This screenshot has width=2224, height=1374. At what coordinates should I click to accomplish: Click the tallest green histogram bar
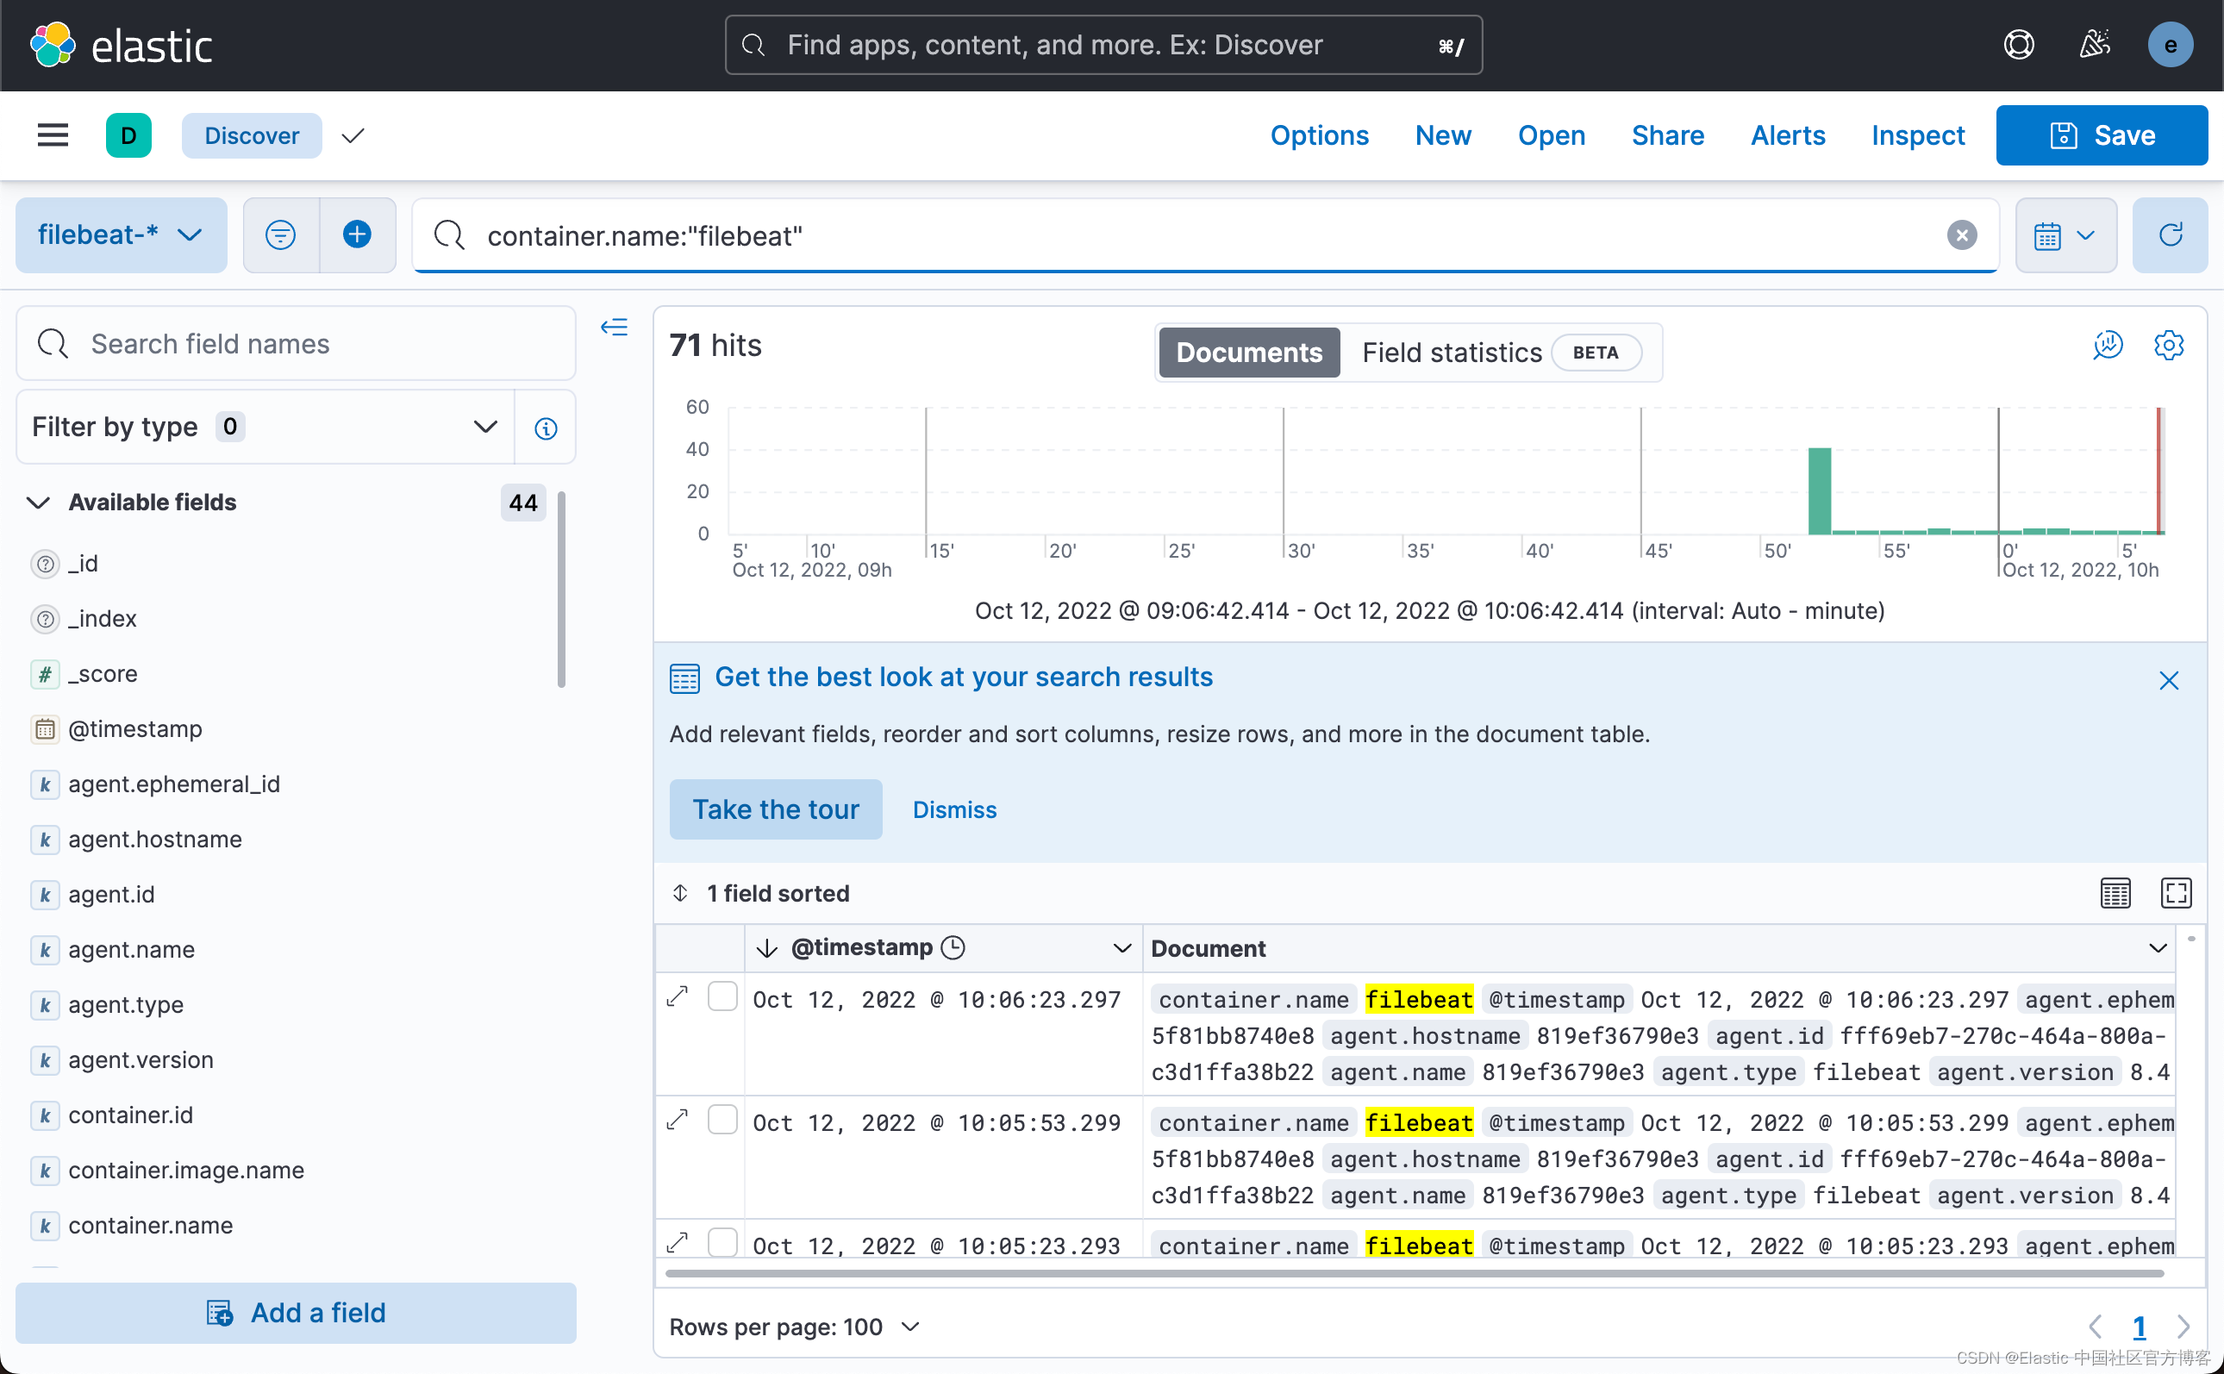click(x=1819, y=490)
